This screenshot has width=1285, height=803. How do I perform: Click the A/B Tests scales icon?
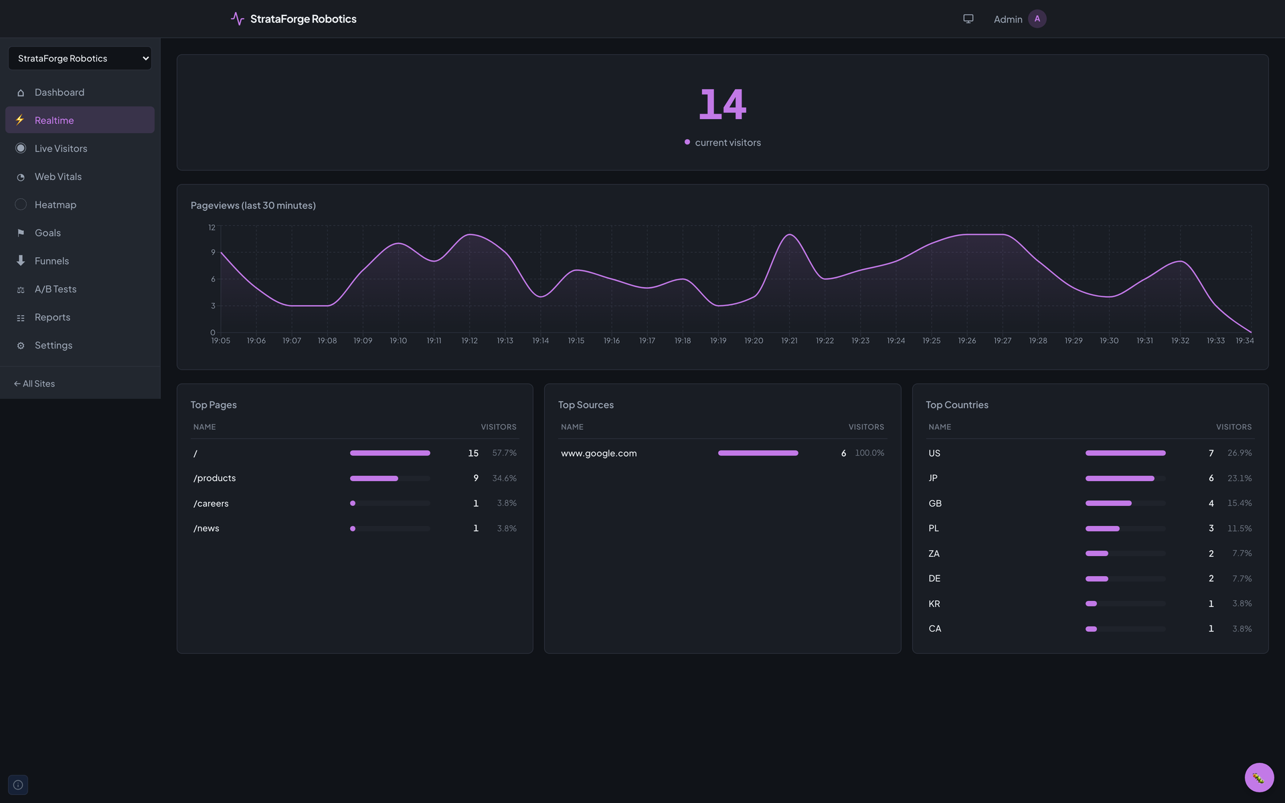21,289
